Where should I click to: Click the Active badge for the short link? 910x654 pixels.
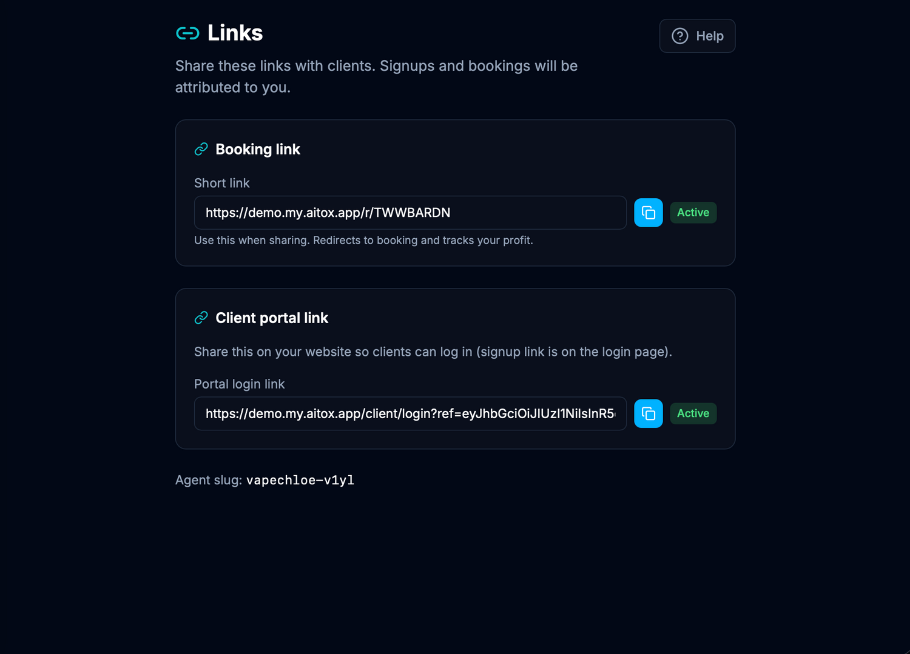pyautogui.click(x=693, y=213)
